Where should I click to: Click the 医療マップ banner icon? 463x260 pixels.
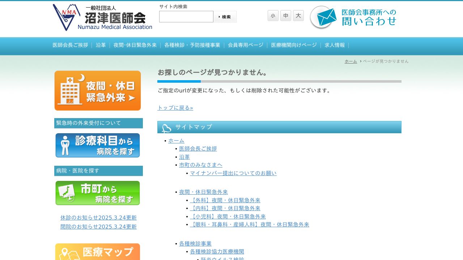(x=97, y=252)
